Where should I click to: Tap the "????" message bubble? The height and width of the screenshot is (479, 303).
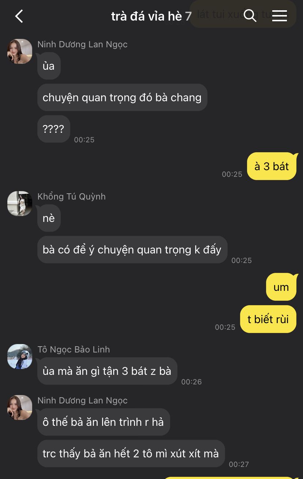(x=53, y=129)
